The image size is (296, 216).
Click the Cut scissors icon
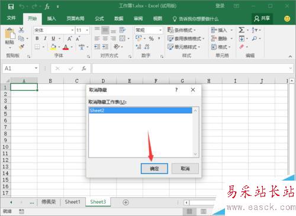pyautogui.click(x=21, y=30)
